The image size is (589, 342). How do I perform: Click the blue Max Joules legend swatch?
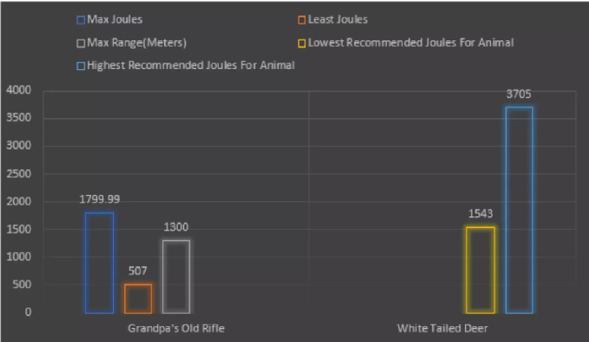tap(81, 20)
